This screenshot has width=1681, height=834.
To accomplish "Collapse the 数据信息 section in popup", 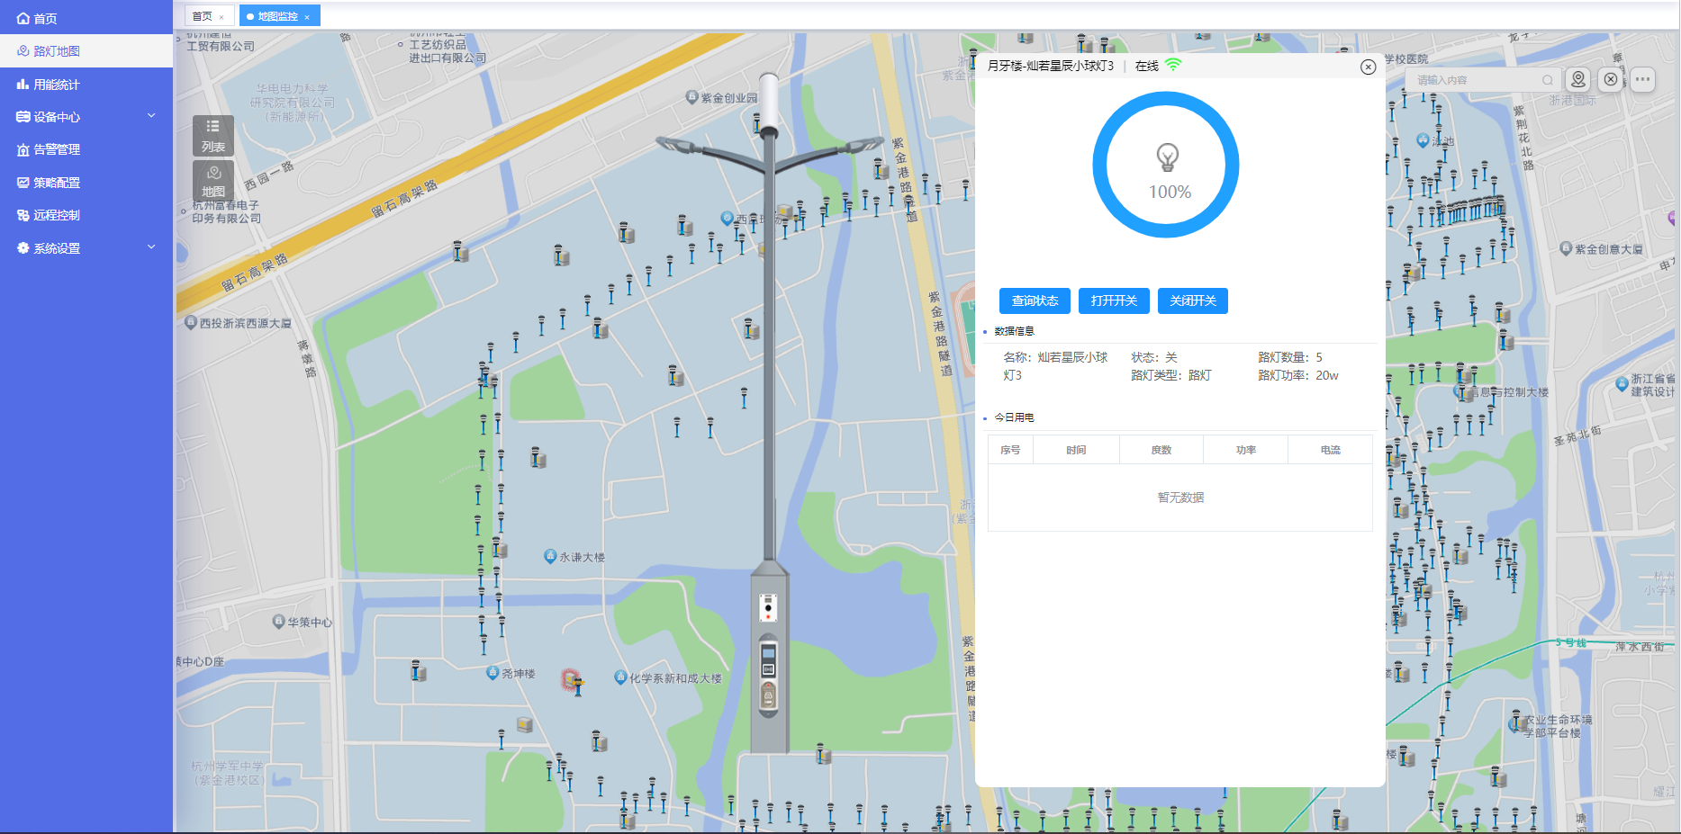I will click(1013, 330).
